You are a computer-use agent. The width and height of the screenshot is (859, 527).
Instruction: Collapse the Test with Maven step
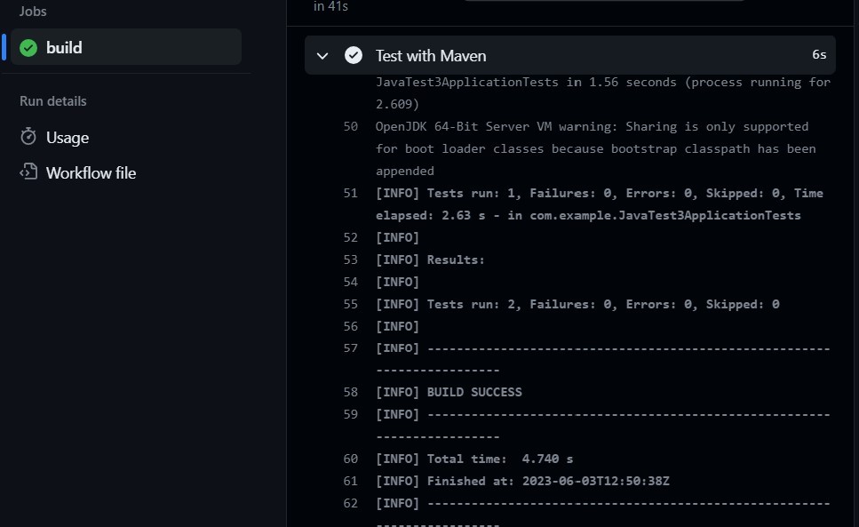[322, 55]
